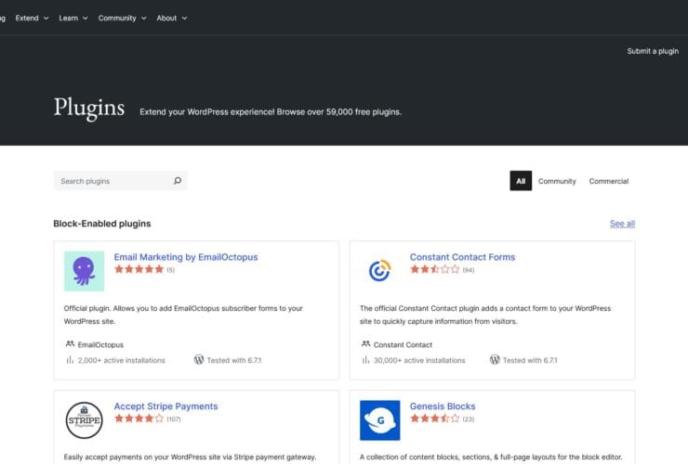The height and width of the screenshot is (464, 688).
Task: Click the EmailOctopus five-star rating
Action: tap(139, 269)
